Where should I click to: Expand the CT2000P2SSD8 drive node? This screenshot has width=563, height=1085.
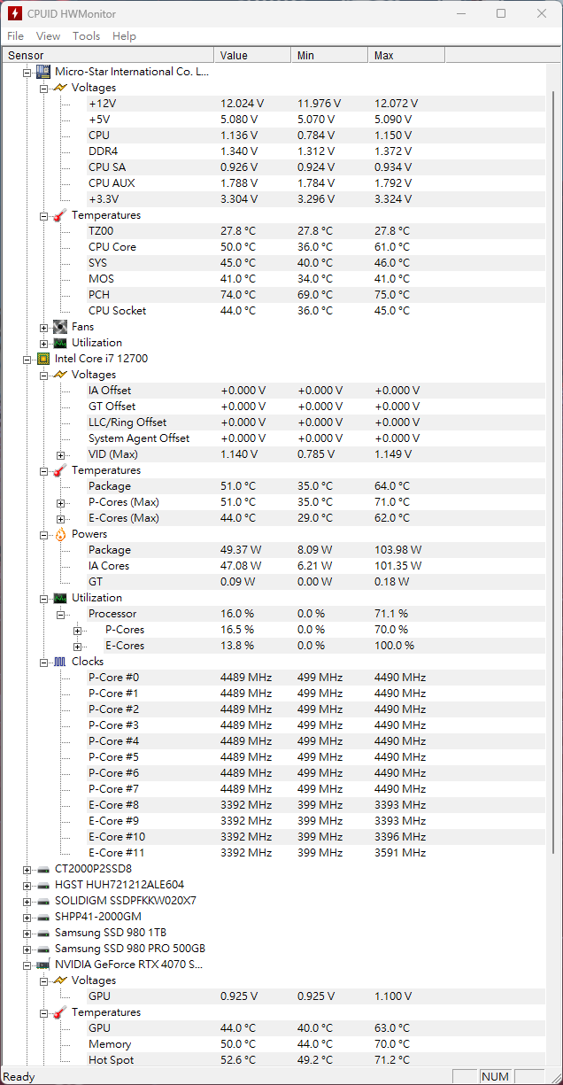27,869
